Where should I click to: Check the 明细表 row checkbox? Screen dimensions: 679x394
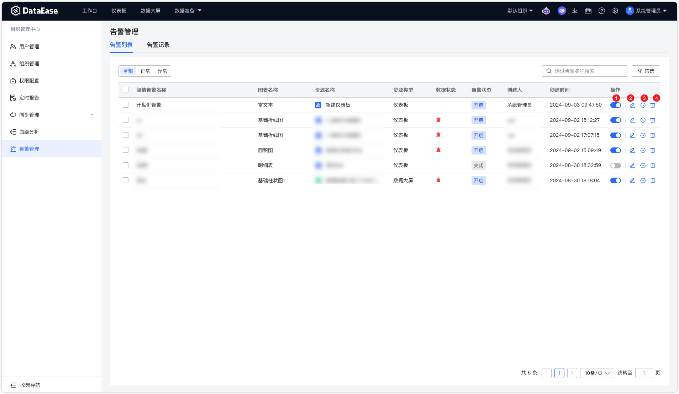[x=126, y=165]
